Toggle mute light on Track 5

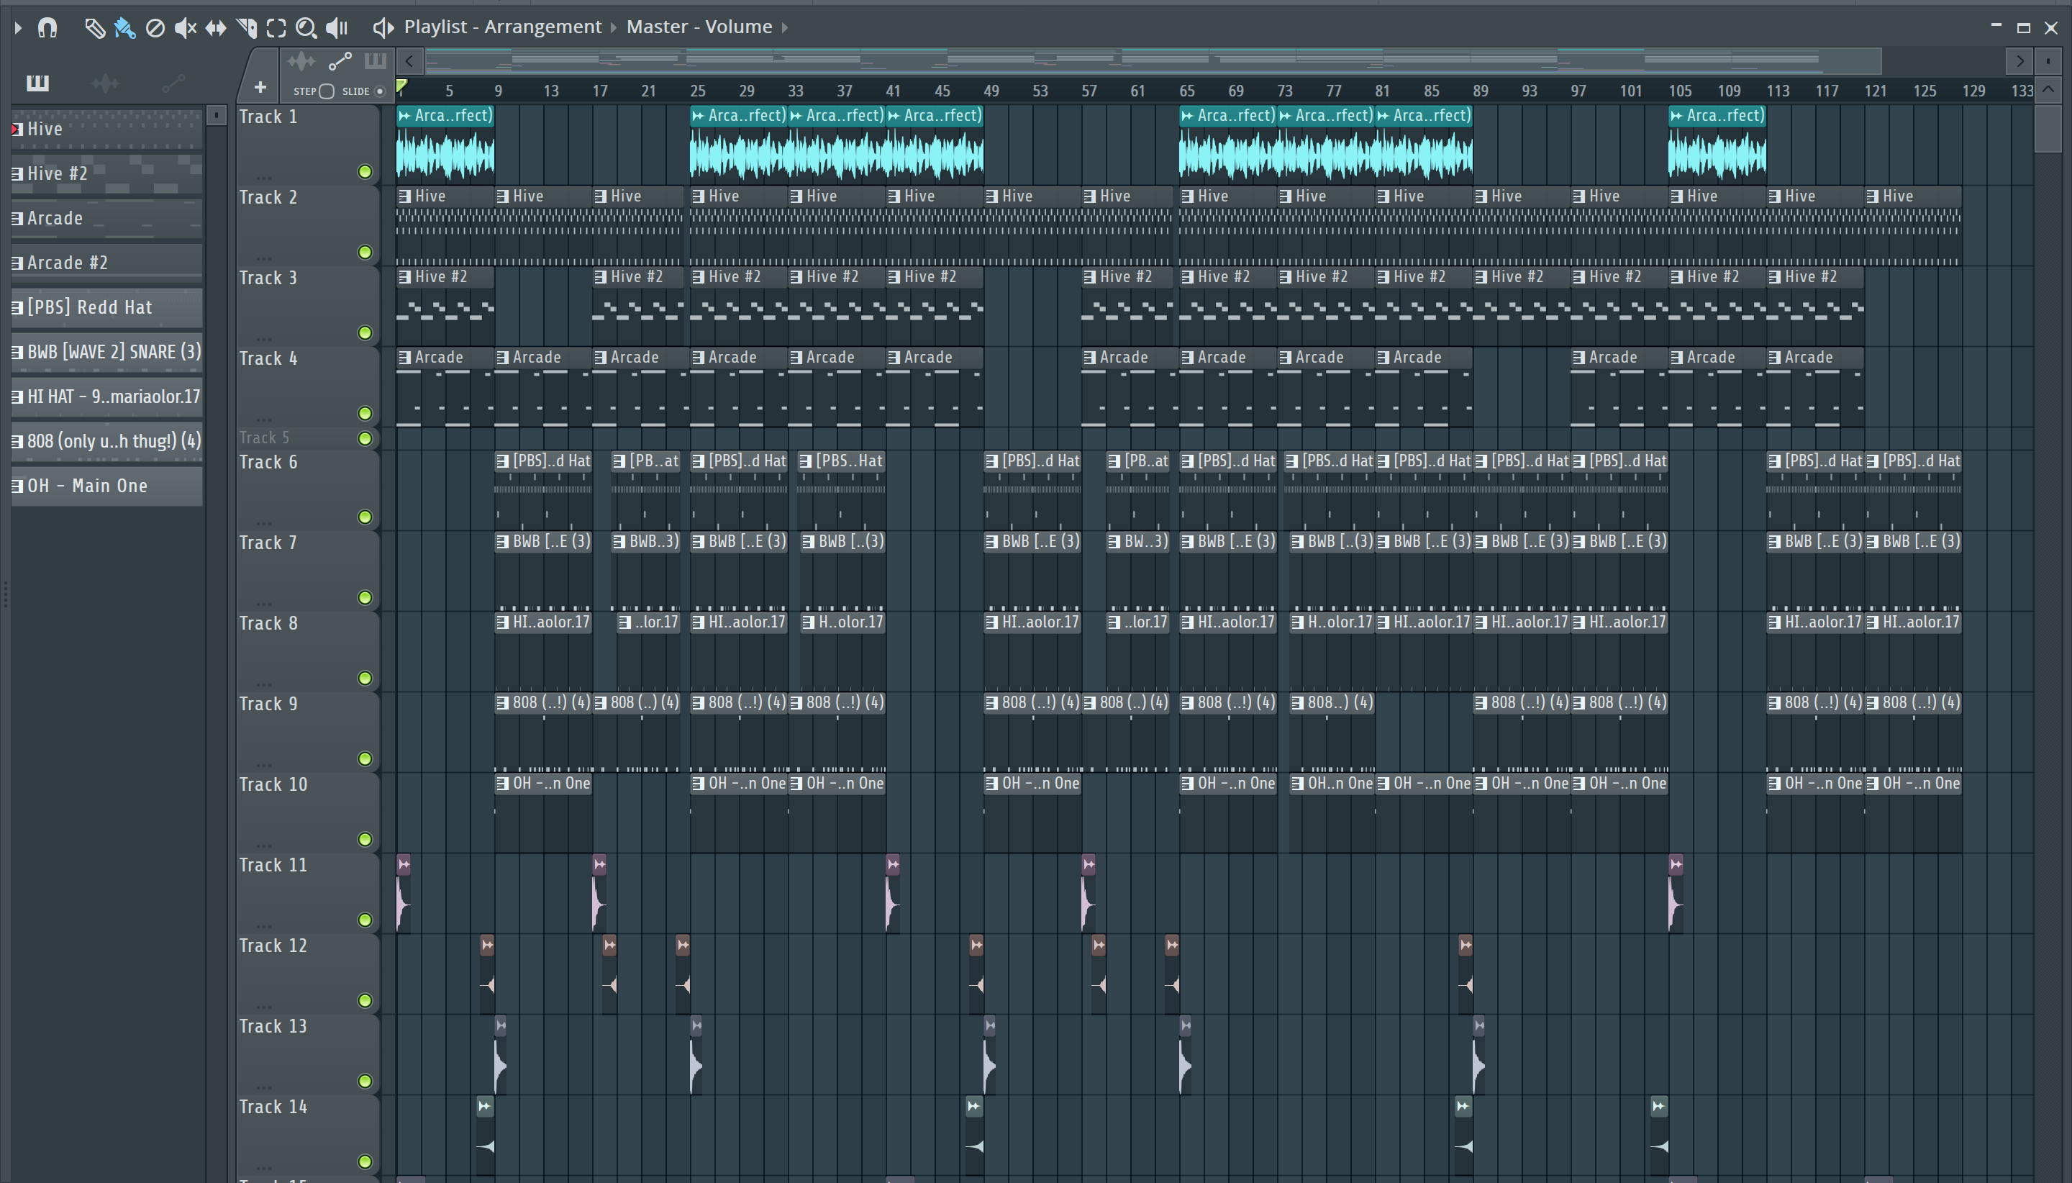(x=365, y=439)
